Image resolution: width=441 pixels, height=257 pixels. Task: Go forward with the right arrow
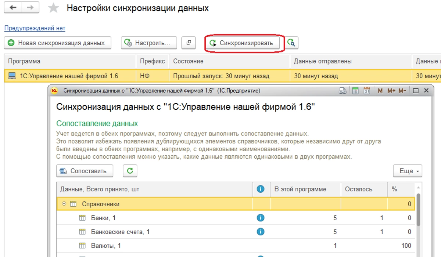[x=31, y=8]
